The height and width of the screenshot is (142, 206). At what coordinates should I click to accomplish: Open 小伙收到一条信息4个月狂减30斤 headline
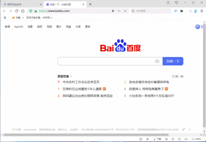click(152, 96)
